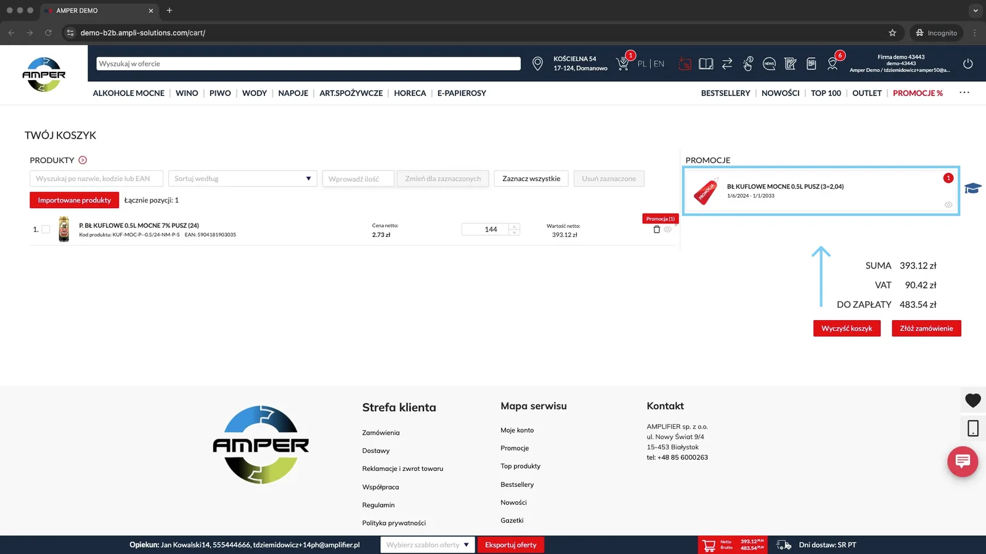Viewport: 986px width, 554px height.
Task: Increase quantity with the stepper up arrow
Action: click(515, 227)
